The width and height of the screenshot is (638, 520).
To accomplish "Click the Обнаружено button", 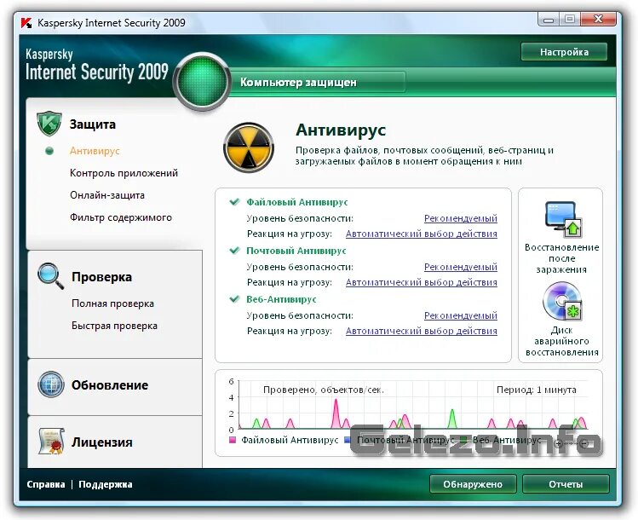I will pos(473,484).
